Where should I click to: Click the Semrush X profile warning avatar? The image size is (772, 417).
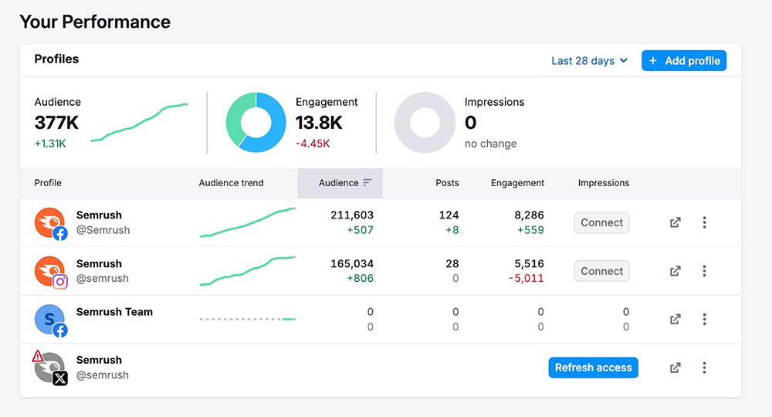pos(49,368)
